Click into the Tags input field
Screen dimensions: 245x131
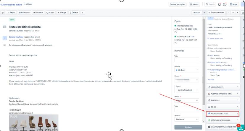click(x=187, y=60)
